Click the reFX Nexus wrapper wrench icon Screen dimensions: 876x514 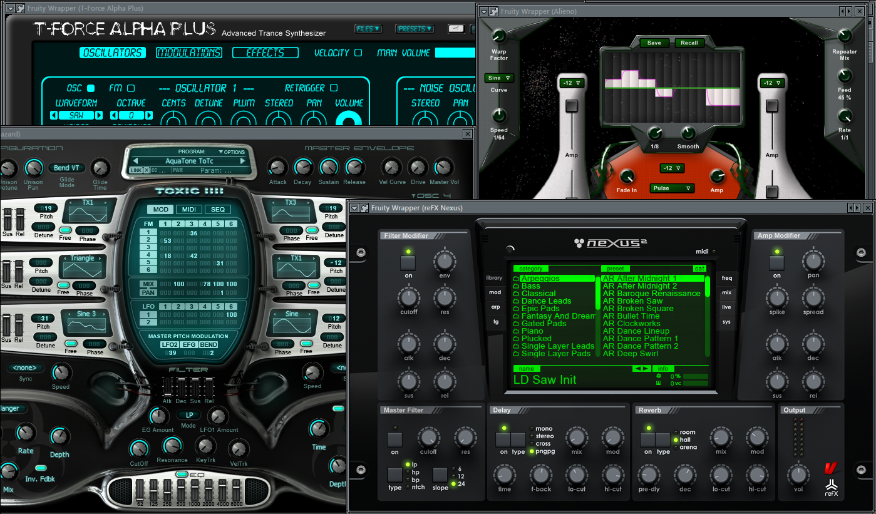[364, 208]
